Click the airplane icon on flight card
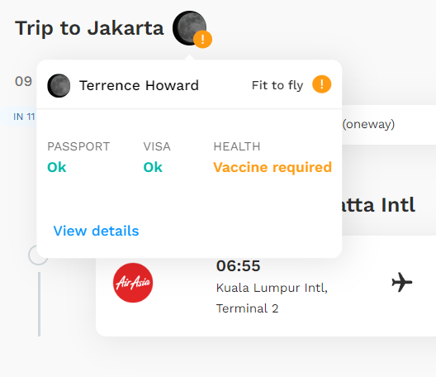This screenshot has width=436, height=377. [x=402, y=282]
